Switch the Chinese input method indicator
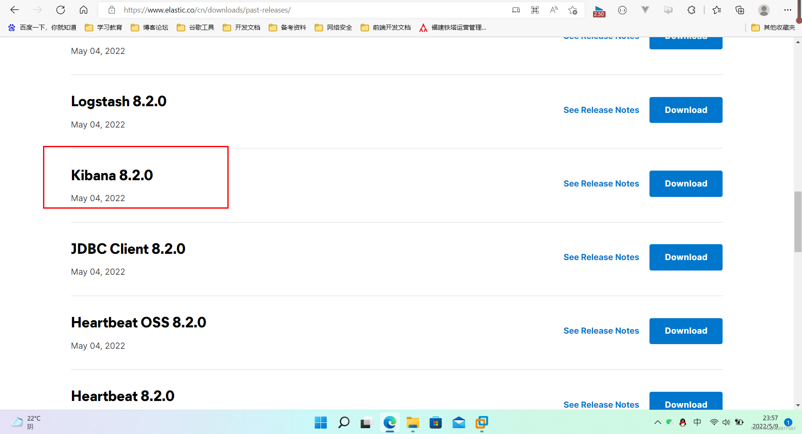802x434 pixels. coord(697,422)
